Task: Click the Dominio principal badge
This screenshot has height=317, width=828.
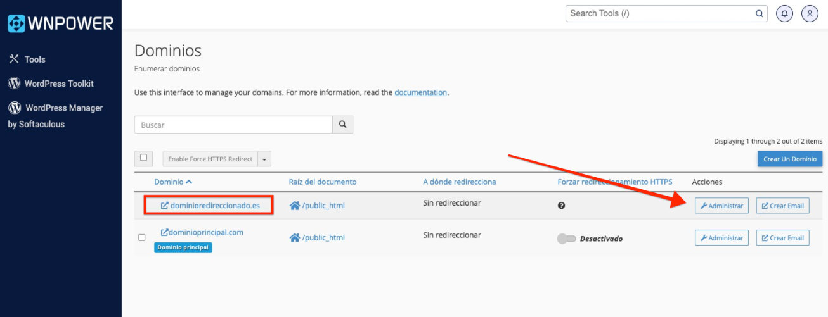Action: click(183, 247)
